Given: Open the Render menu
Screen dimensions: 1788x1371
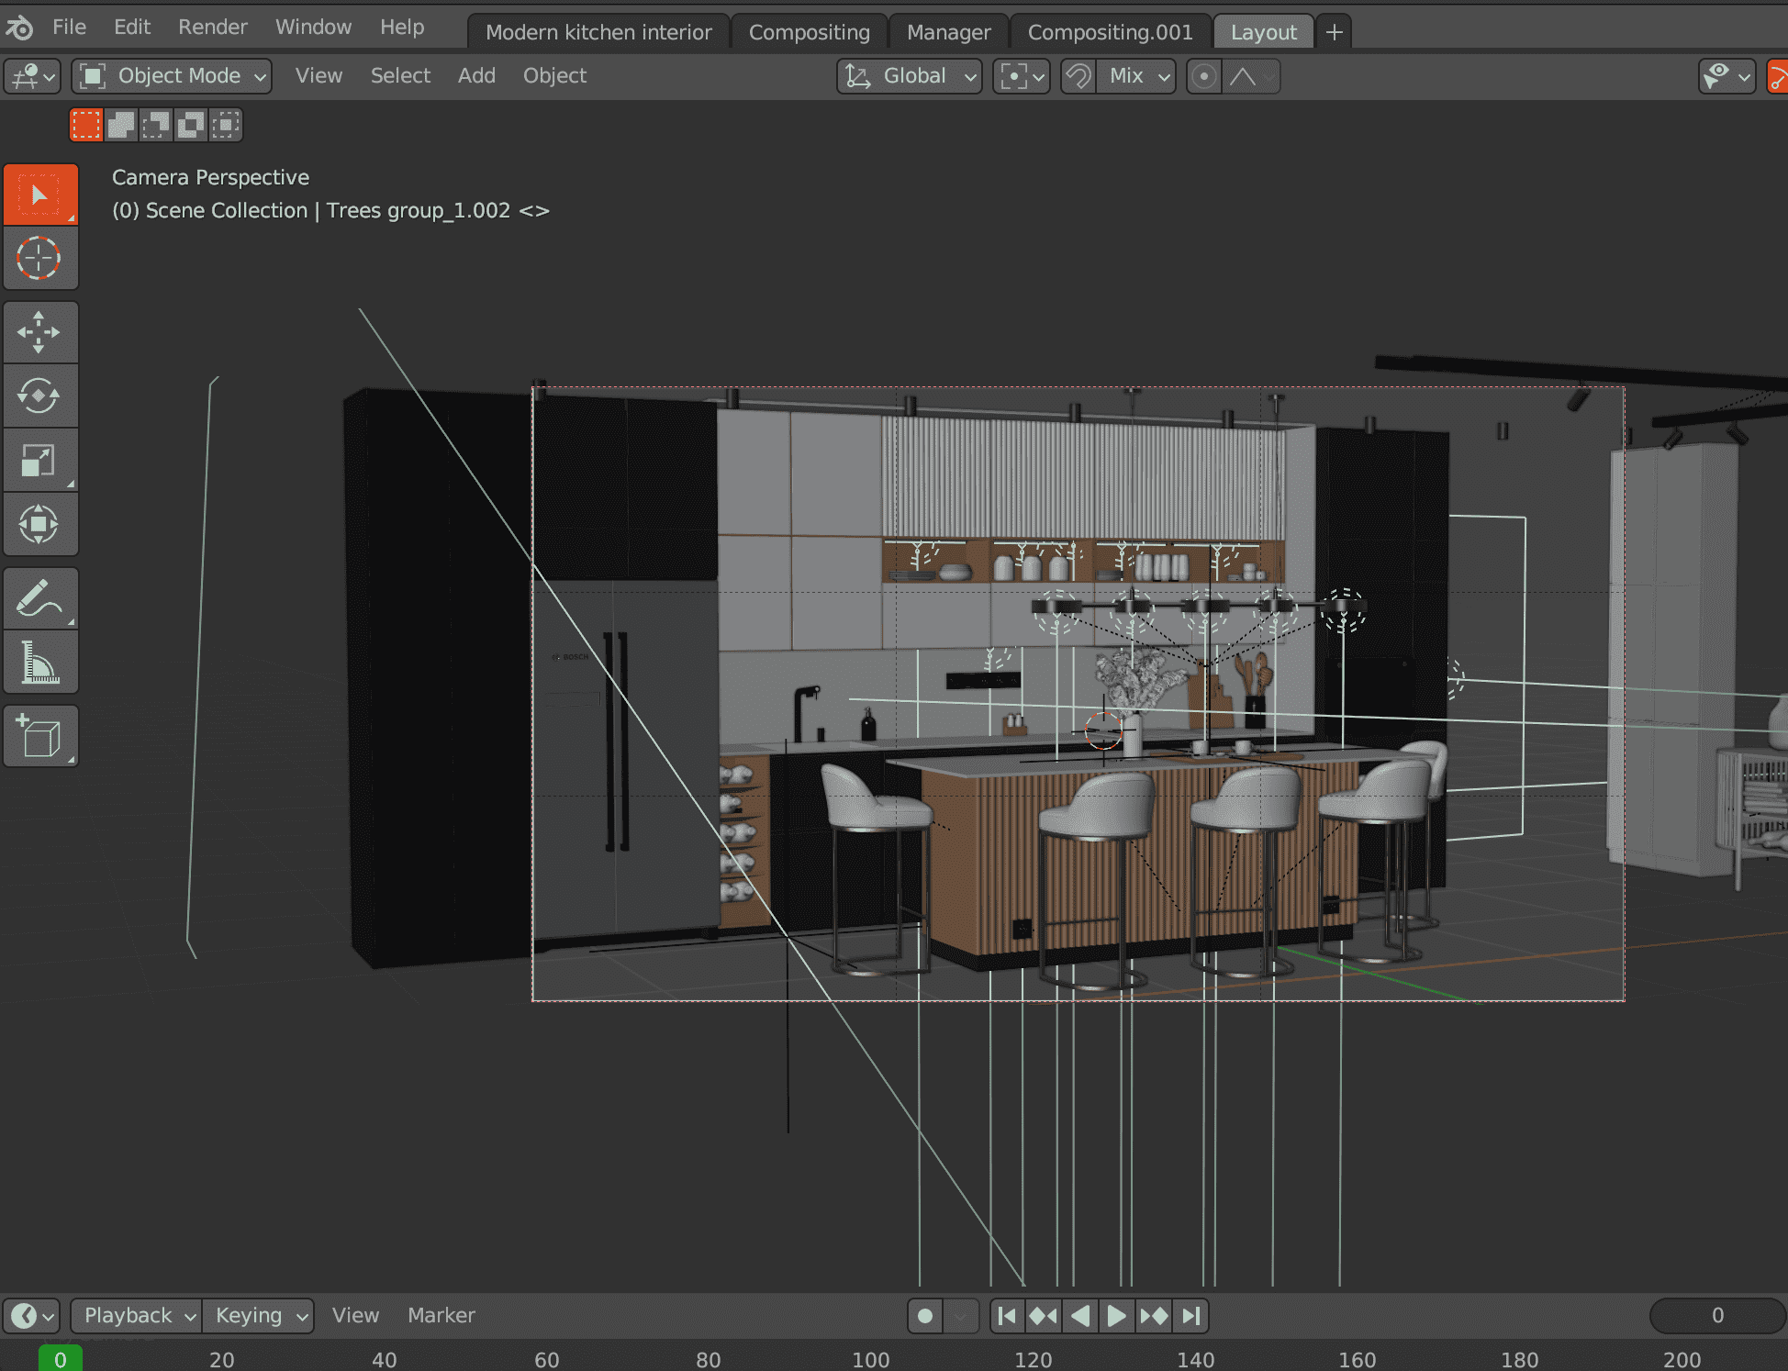Looking at the screenshot, I should pos(212,28).
